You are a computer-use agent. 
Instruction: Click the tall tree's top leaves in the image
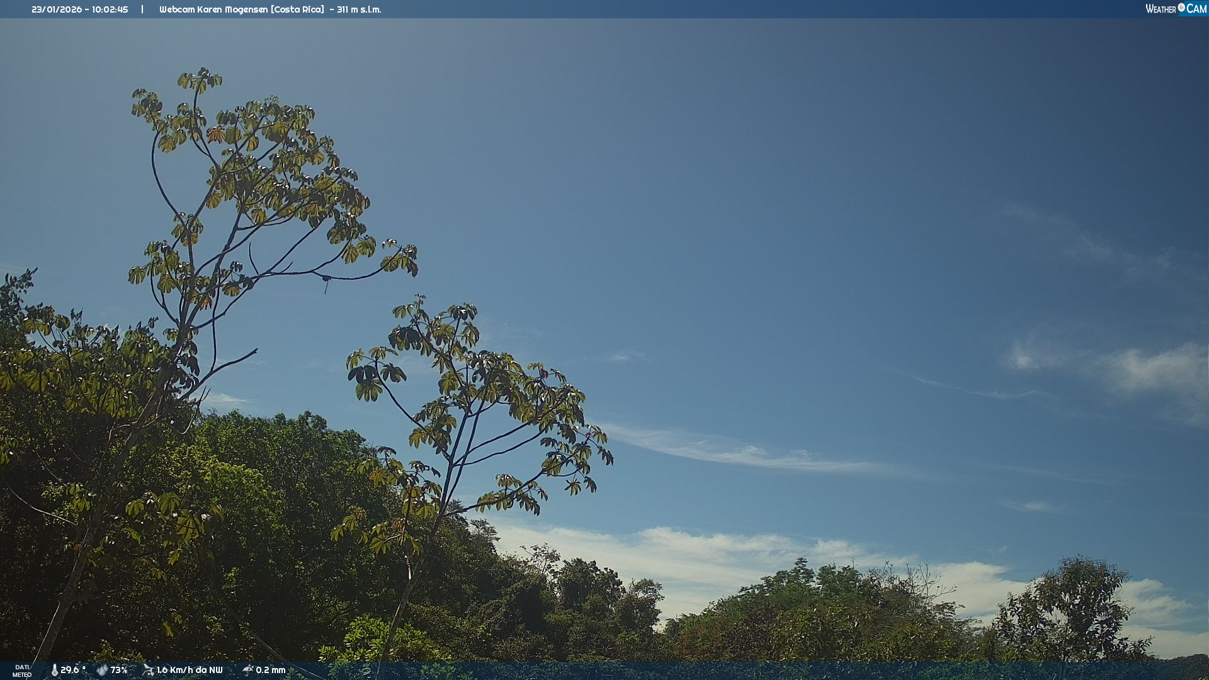(200, 81)
